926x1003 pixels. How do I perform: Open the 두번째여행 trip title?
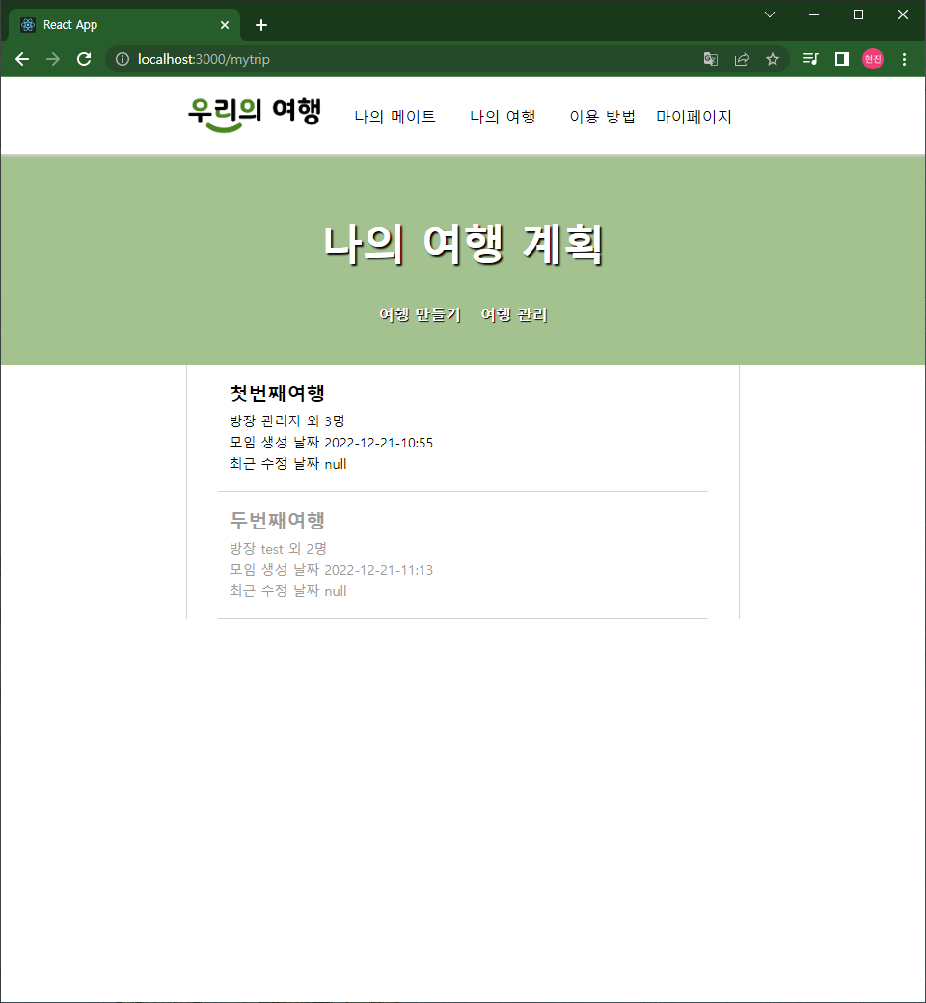277,520
